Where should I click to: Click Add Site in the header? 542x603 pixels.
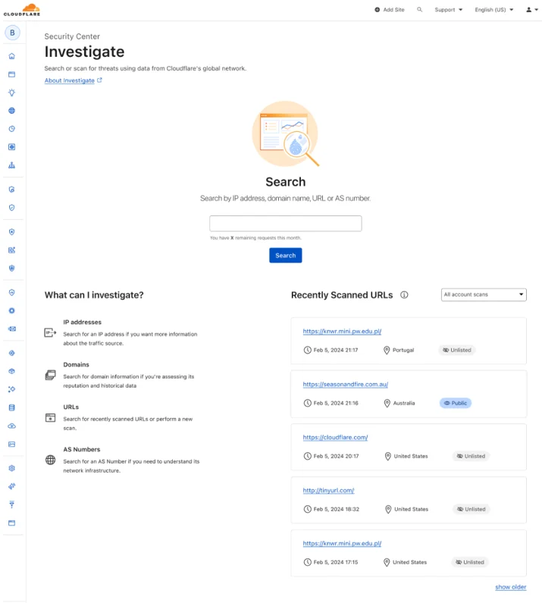(x=390, y=10)
